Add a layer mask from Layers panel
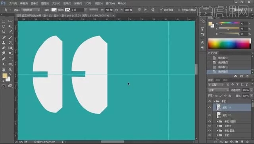This screenshot has width=254, height=144. (x=226, y=142)
